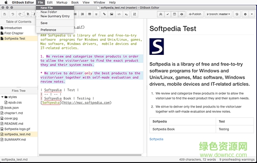
Task: Publish the book
Action: click(x=195, y=14)
